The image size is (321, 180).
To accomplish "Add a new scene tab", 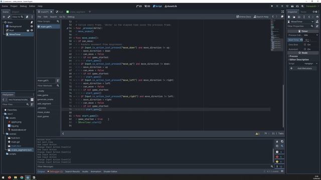I will tap(90, 12).
